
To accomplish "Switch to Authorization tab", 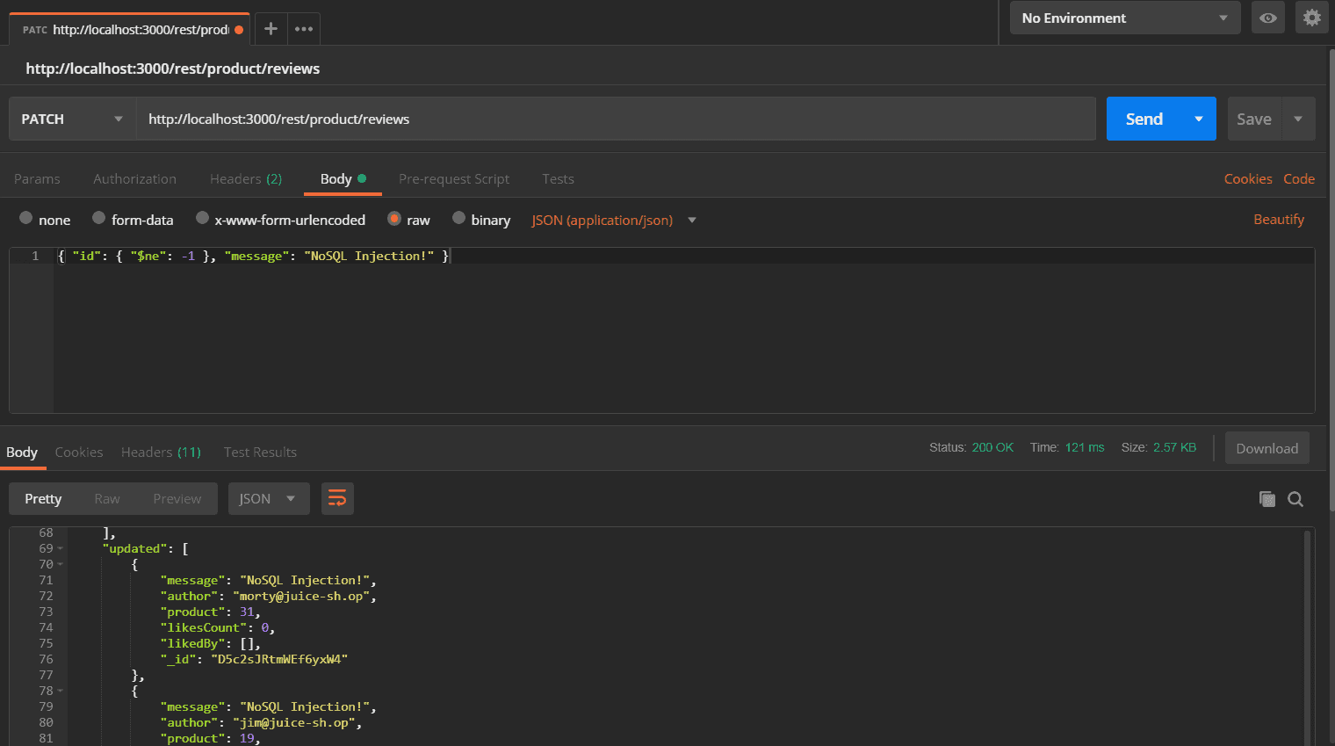I will pyautogui.click(x=134, y=178).
